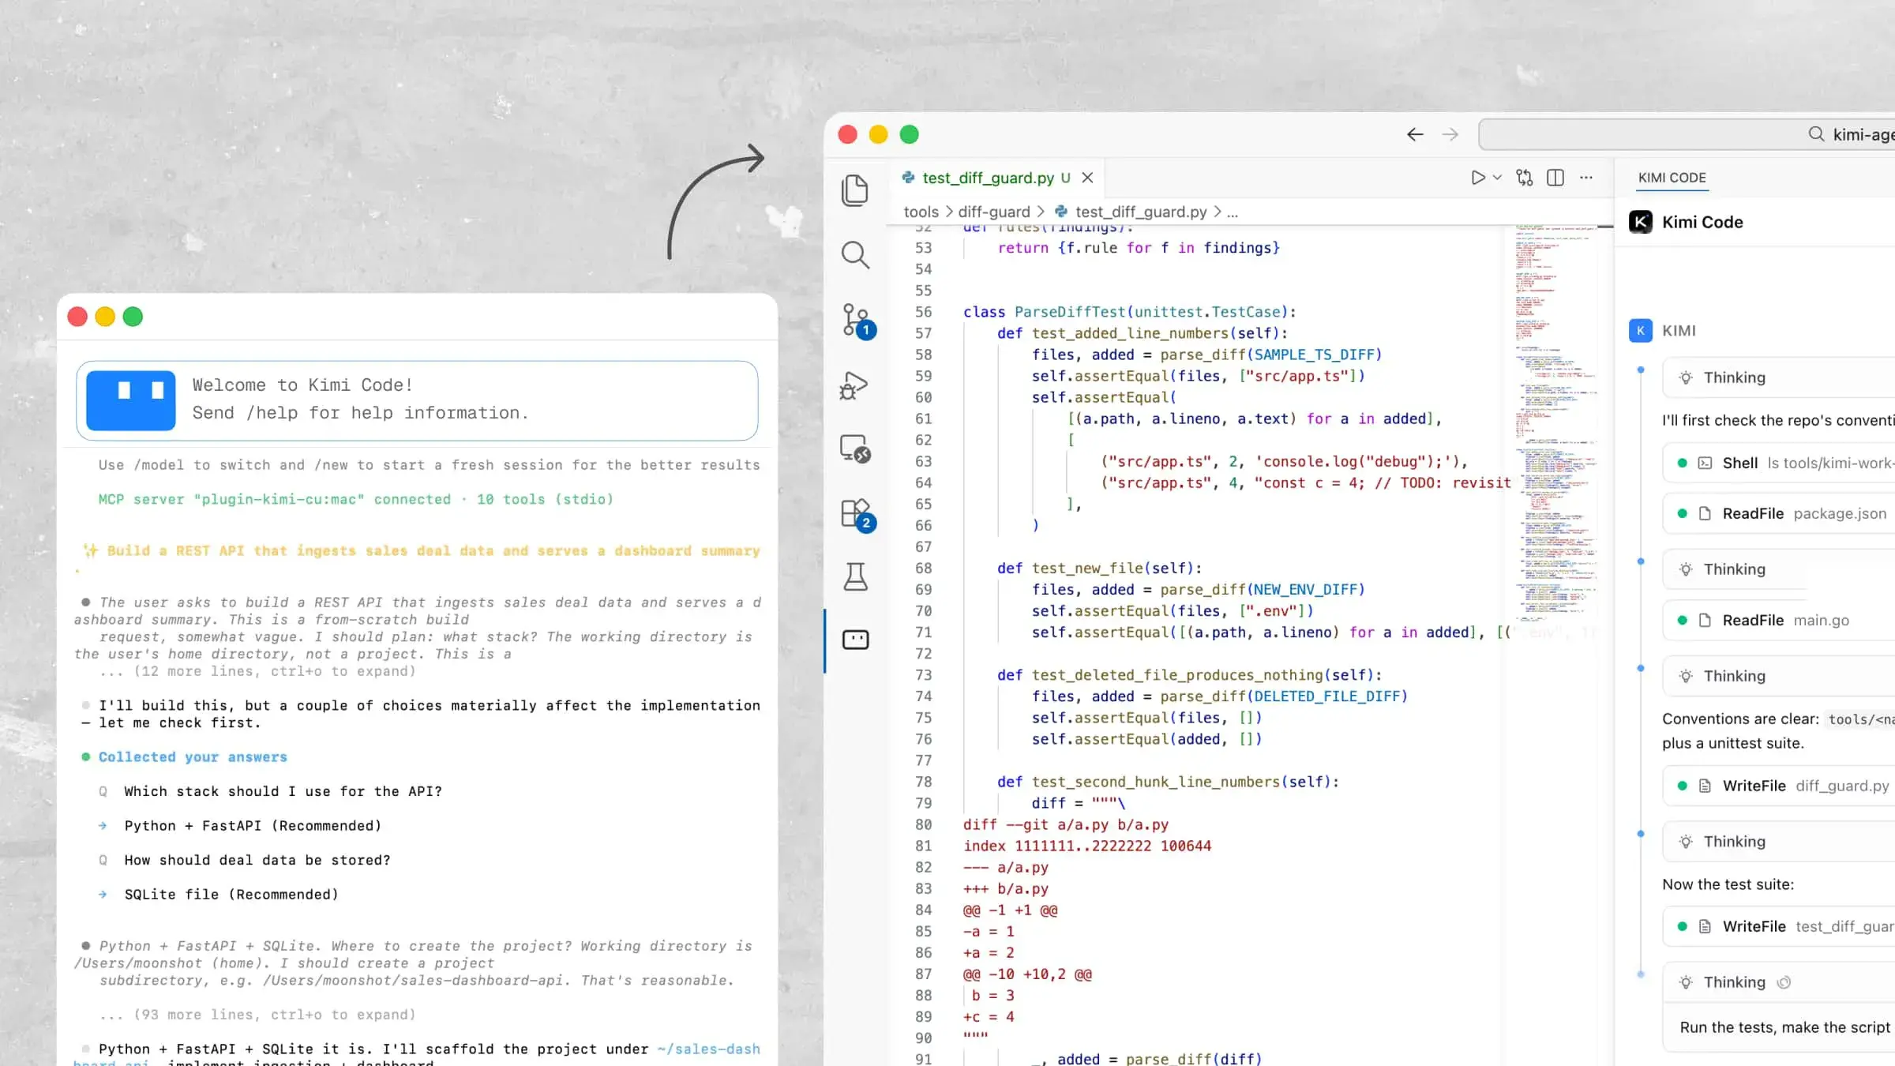The width and height of the screenshot is (1895, 1066).
Task: Click the diff-guard breadcrumb segment
Action: [993, 212]
